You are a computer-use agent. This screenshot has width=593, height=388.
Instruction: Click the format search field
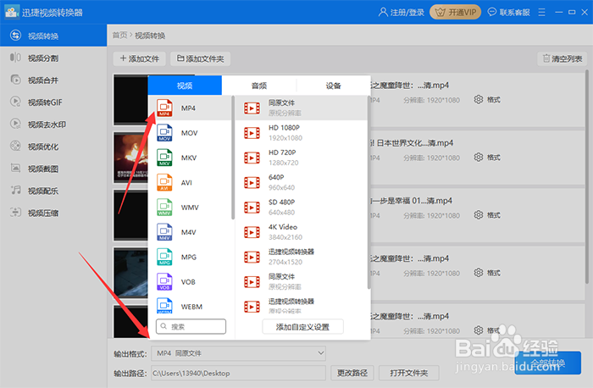click(191, 326)
